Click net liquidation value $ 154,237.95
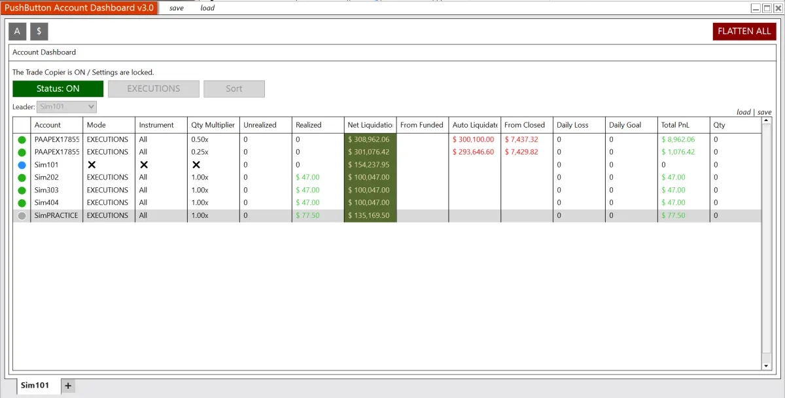Viewport: 785px width, 398px height. point(370,165)
